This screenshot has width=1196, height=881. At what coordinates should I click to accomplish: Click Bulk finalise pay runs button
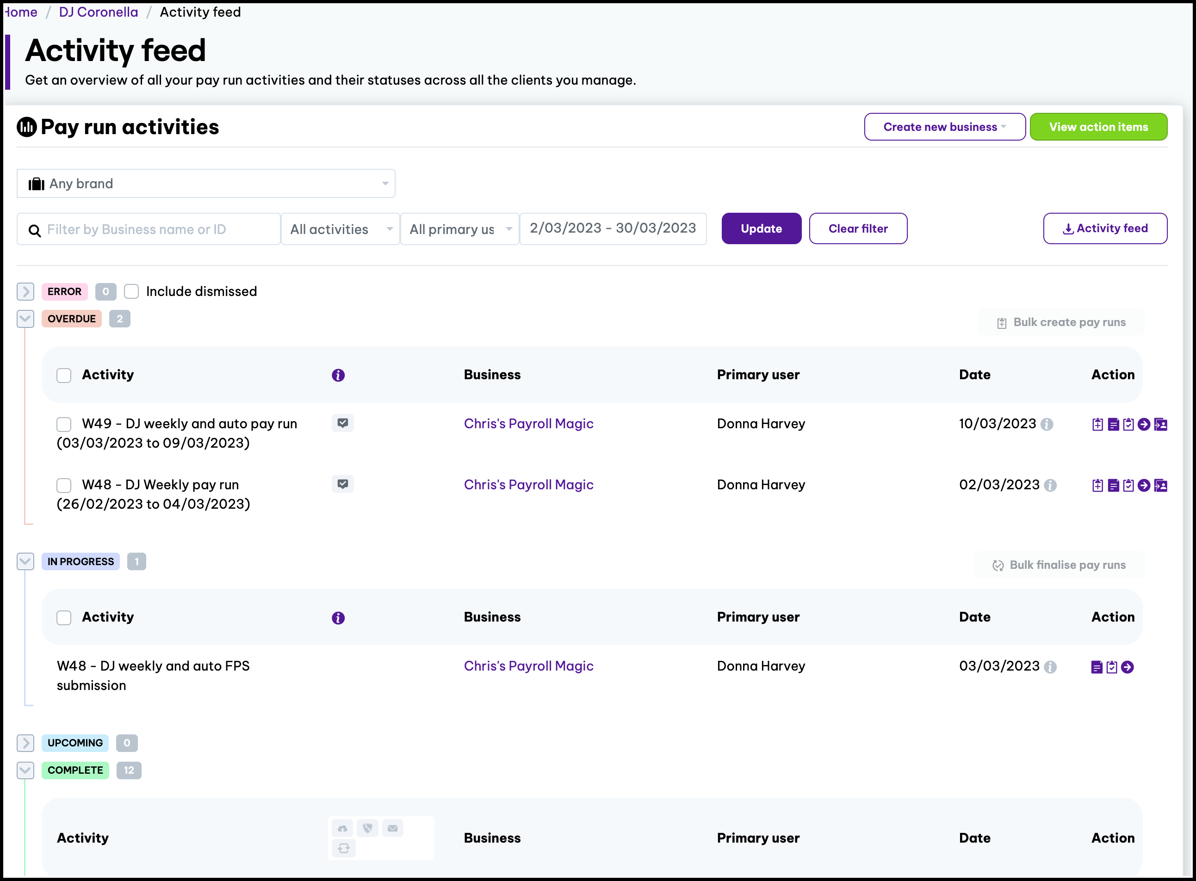click(1059, 565)
